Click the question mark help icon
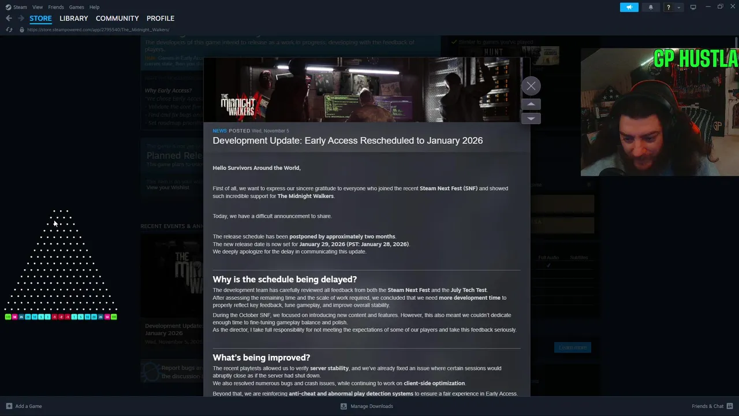The height and width of the screenshot is (416, 739). click(x=669, y=7)
